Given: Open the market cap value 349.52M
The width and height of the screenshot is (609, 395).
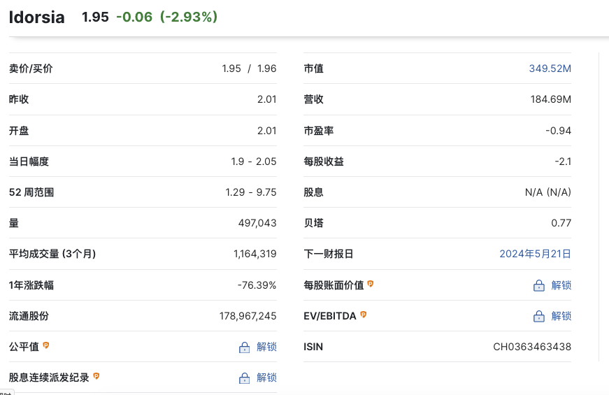Looking at the screenshot, I should [x=550, y=69].
